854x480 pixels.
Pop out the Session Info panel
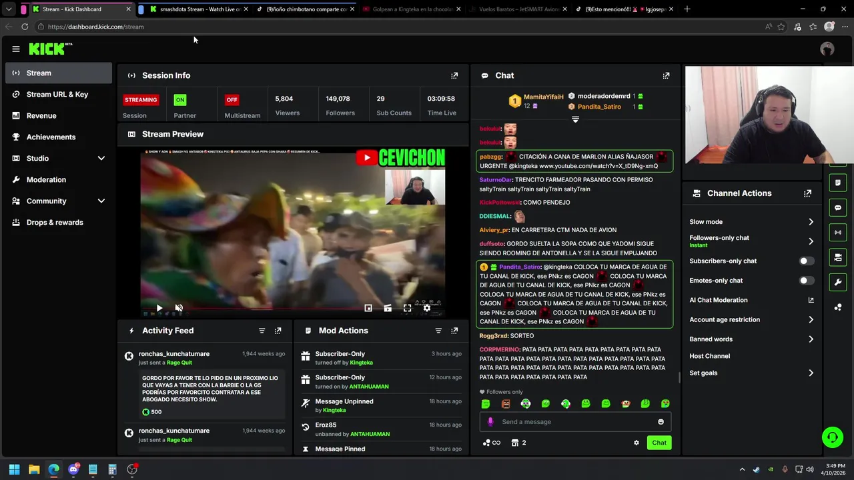click(454, 75)
